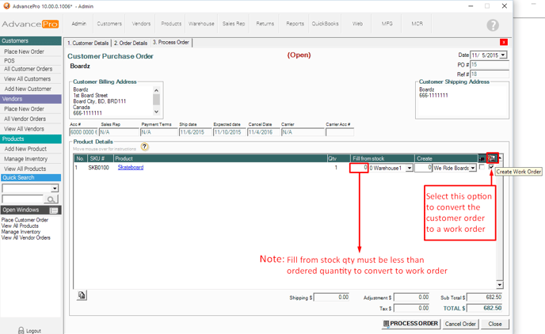Click the Open Windows list icon

(x=54, y=211)
